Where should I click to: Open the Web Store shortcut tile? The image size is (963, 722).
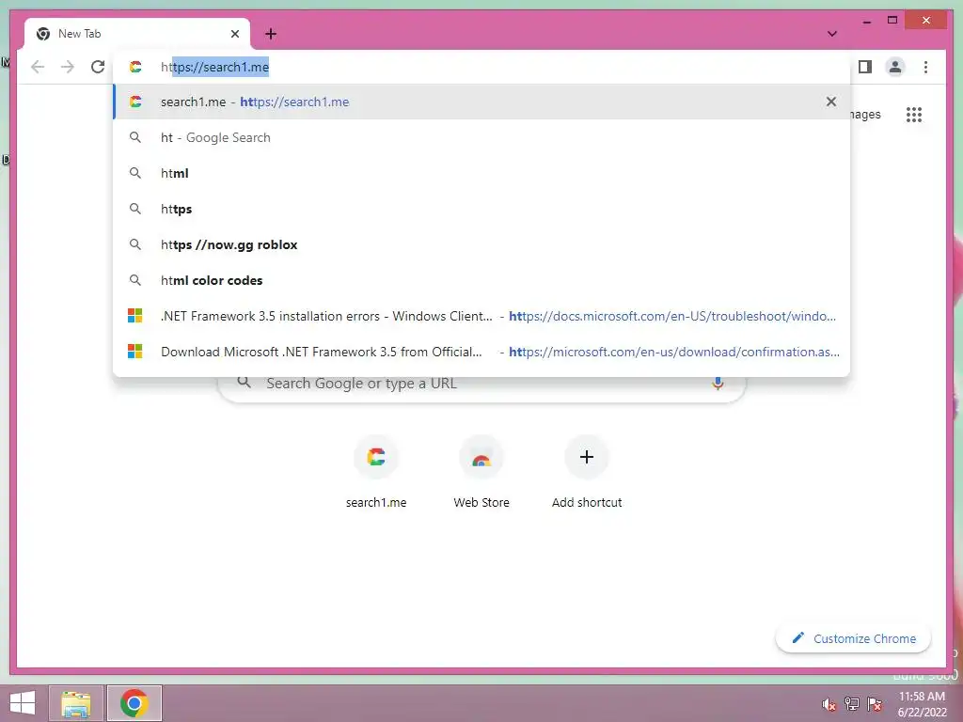481,472
